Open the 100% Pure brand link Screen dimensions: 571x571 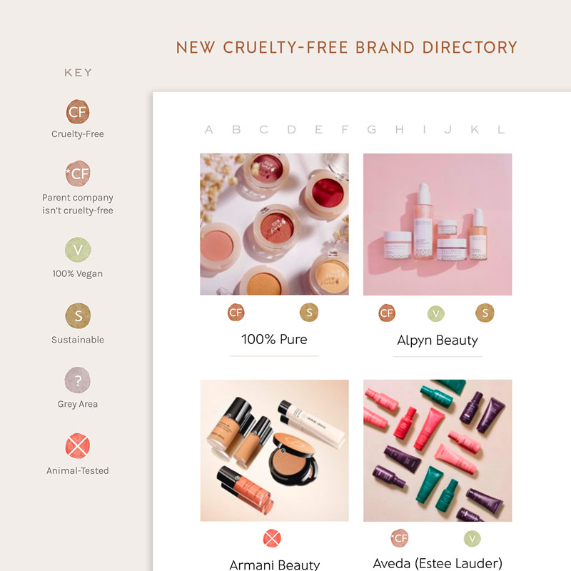(x=274, y=339)
